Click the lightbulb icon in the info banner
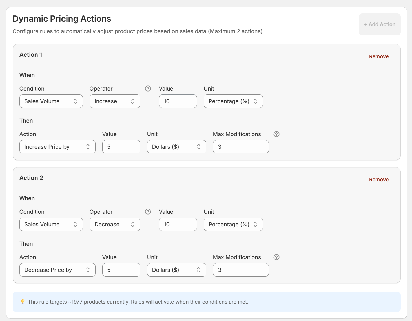Image resolution: width=412 pixels, height=321 pixels. [x=23, y=302]
